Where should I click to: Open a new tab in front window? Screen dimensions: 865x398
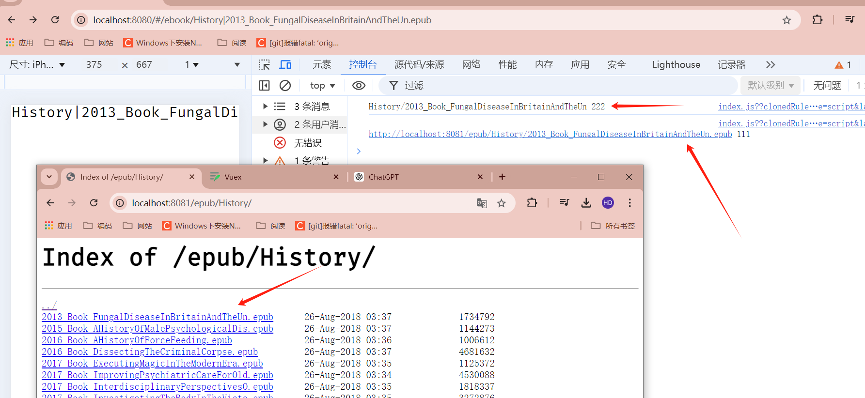point(502,177)
